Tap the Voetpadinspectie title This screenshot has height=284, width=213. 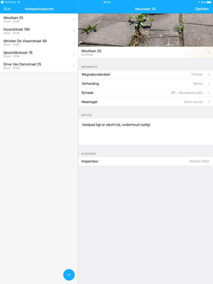tap(39, 9)
